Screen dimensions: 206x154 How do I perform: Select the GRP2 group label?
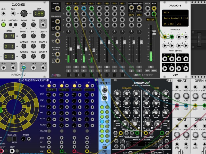[x=139, y=15]
